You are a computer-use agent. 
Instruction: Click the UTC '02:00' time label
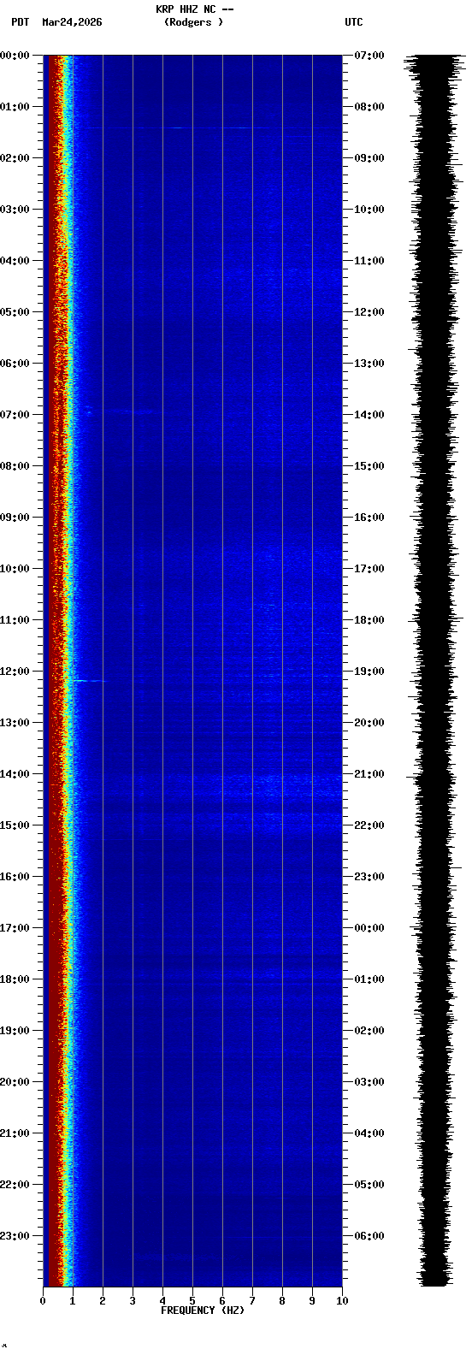click(x=369, y=1031)
